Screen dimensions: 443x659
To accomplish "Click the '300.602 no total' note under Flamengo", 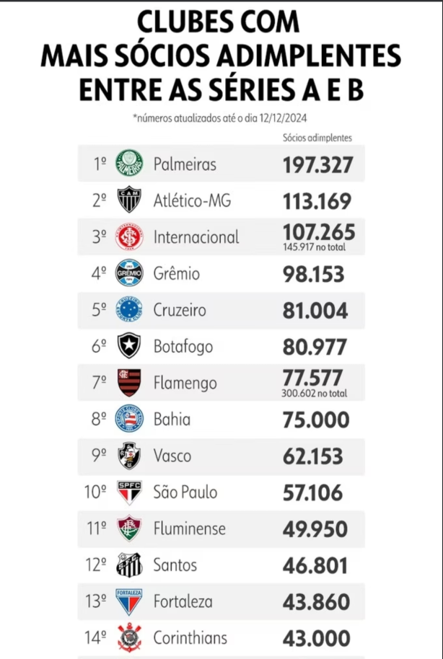I will click(315, 394).
